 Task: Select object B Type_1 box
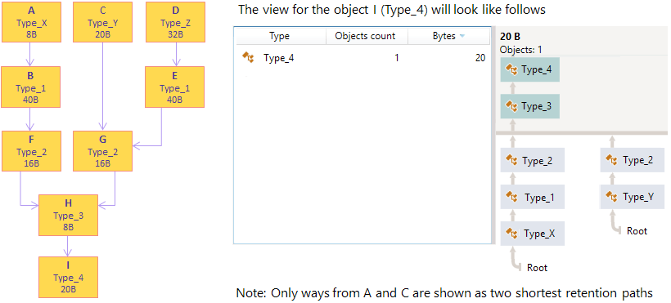pyautogui.click(x=30, y=87)
